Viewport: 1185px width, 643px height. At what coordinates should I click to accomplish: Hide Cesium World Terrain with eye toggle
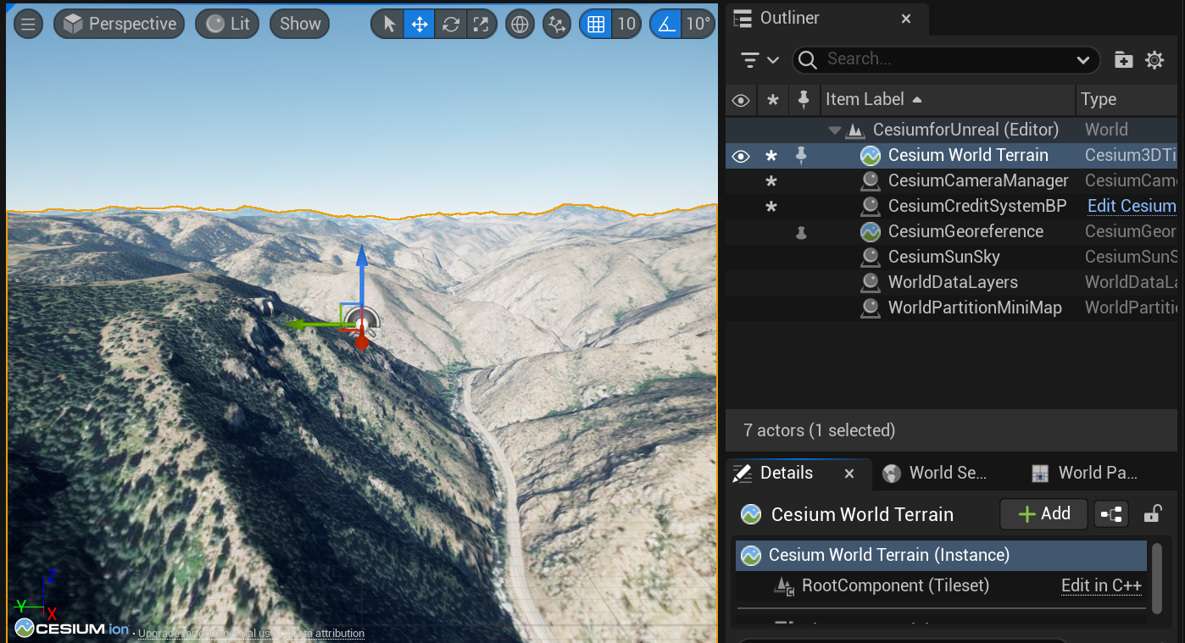[741, 156]
